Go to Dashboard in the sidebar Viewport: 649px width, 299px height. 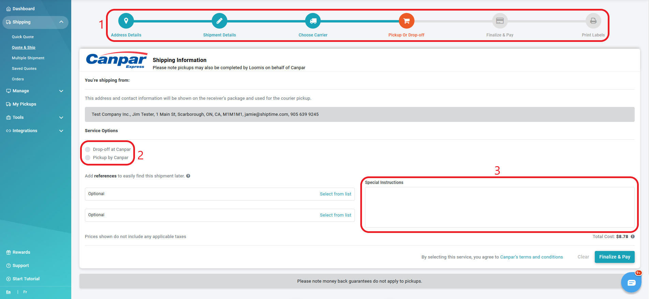[24, 9]
